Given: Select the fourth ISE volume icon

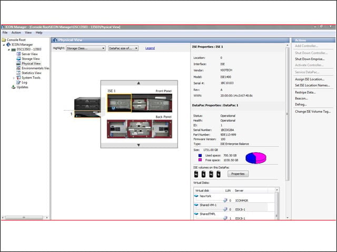Looking at the screenshot, I should point(219,174).
